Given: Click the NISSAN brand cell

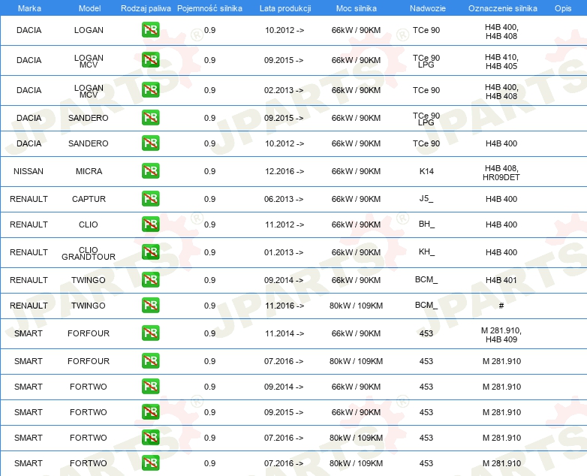Looking at the screenshot, I should [29, 171].
